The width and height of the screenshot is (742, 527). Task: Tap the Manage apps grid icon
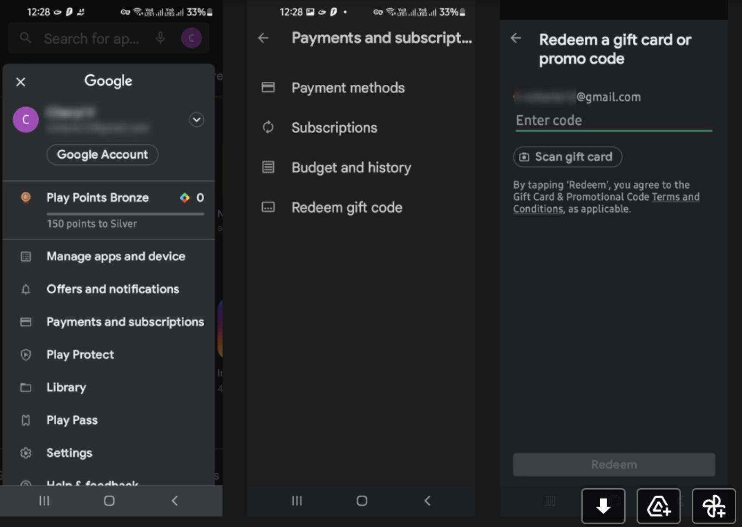(x=26, y=257)
